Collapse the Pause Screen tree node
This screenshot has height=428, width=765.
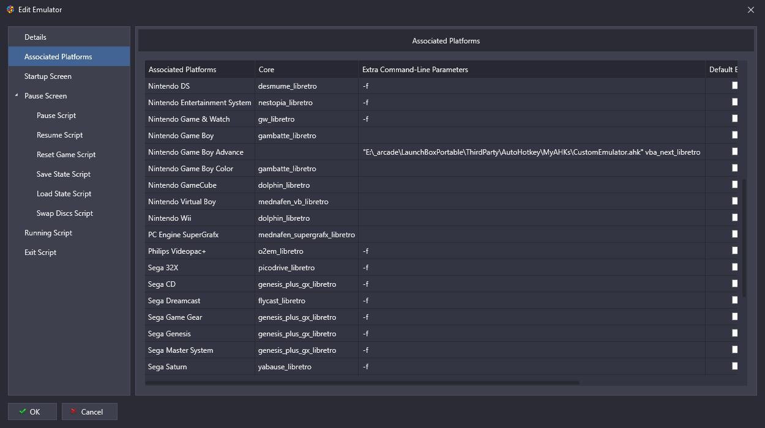tap(17, 96)
